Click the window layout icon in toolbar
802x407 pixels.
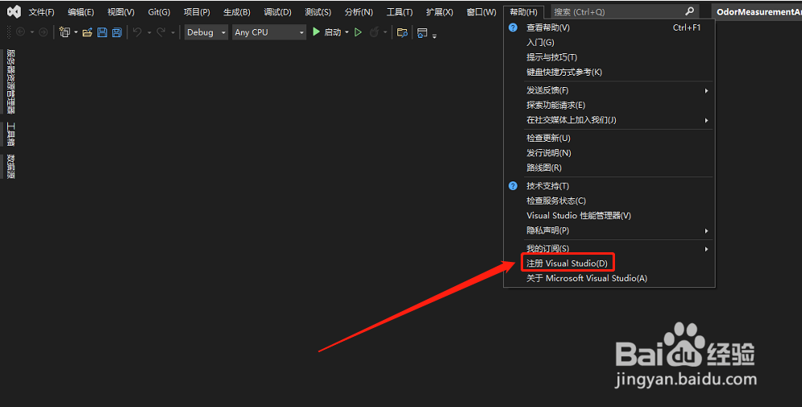click(422, 32)
